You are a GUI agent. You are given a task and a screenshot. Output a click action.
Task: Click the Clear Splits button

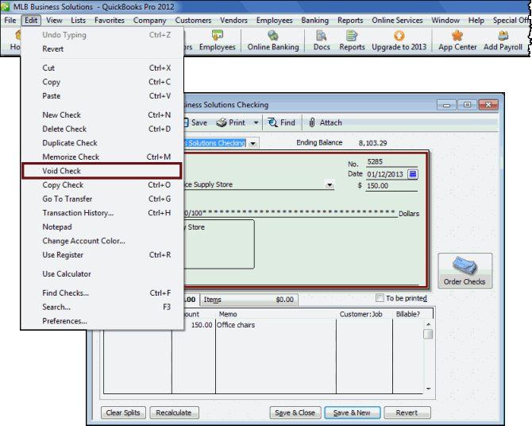point(123,412)
